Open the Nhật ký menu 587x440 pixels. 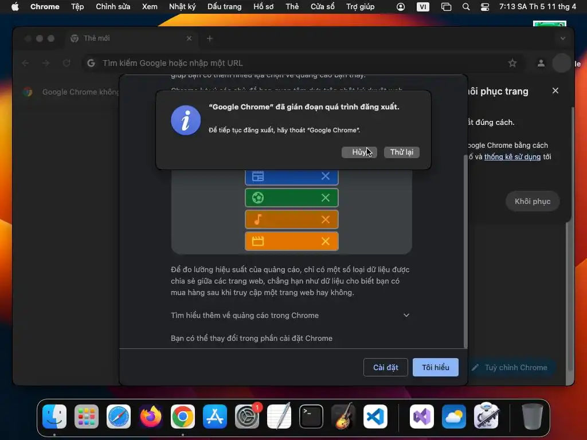(x=182, y=7)
